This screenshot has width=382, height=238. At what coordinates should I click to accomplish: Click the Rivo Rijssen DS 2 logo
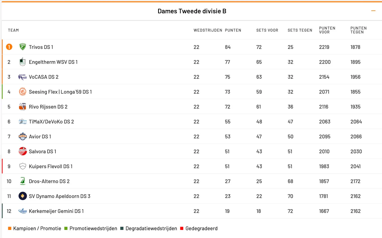23,107
